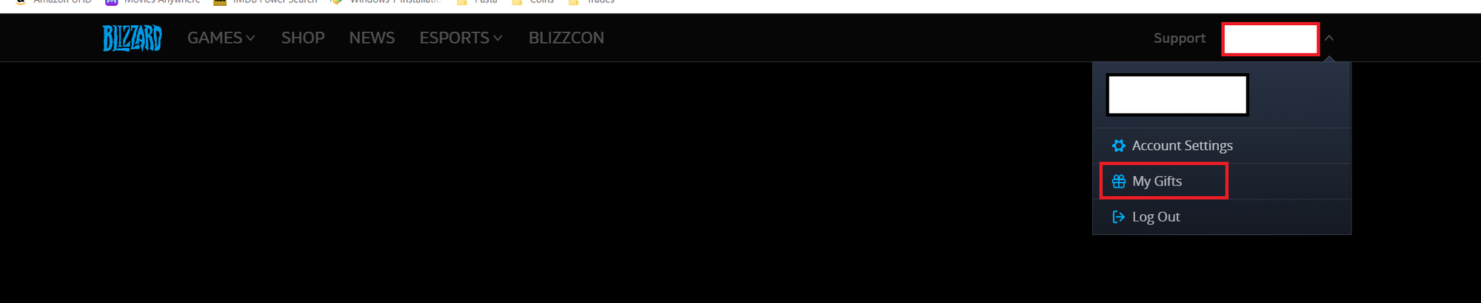Go to the SHOP menu item
This screenshot has height=303, width=1481.
point(303,38)
